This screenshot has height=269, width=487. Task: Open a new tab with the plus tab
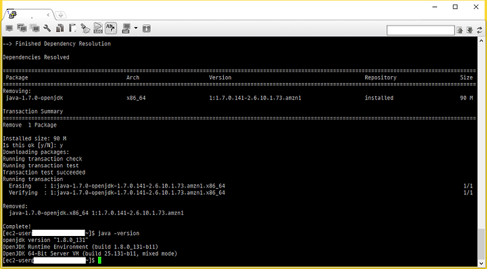click(61, 15)
